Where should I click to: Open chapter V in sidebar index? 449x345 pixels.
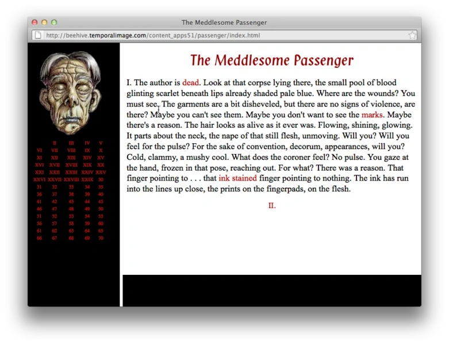[x=101, y=143]
